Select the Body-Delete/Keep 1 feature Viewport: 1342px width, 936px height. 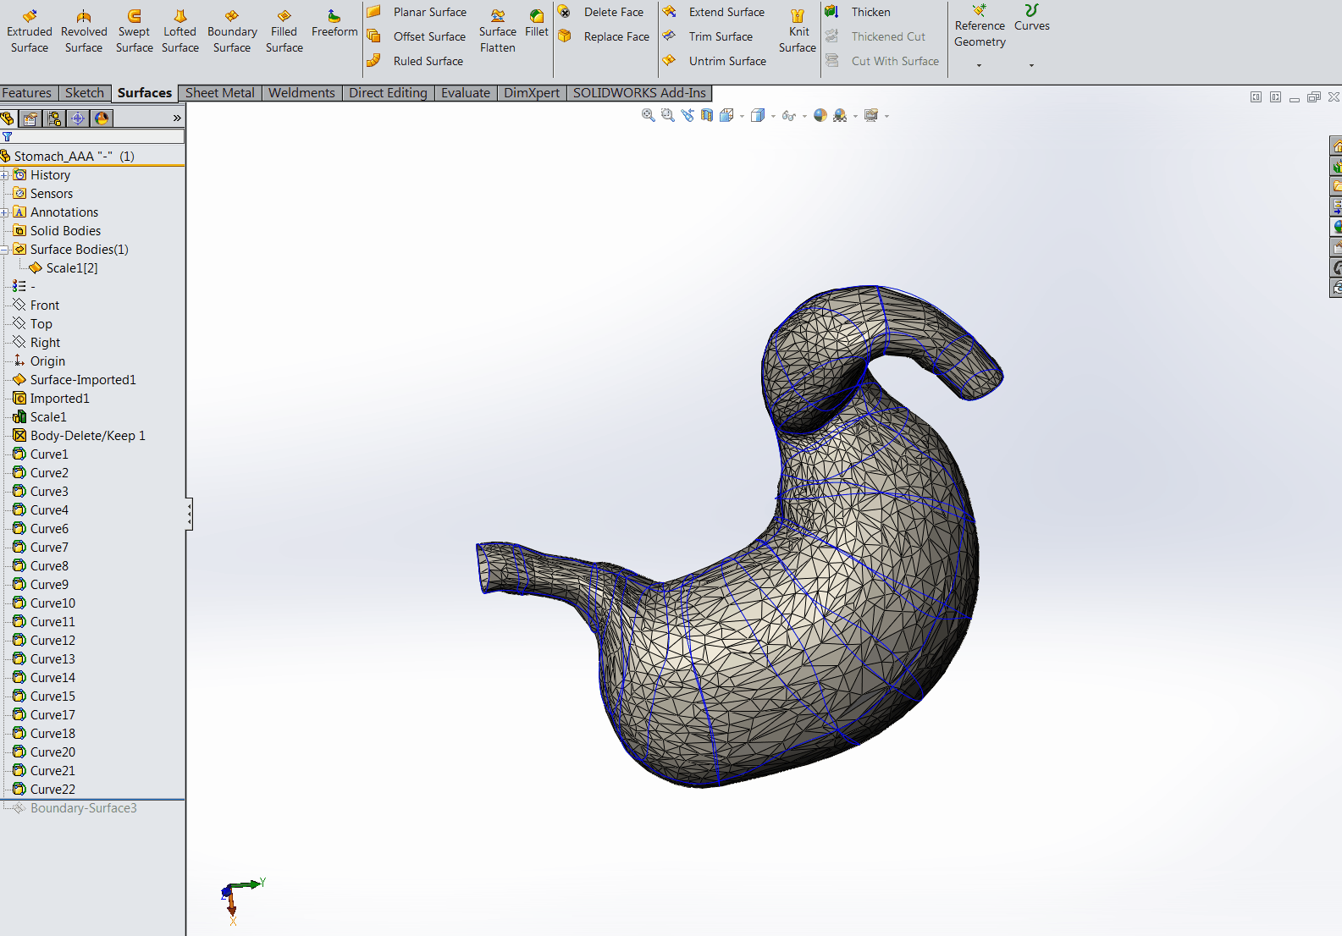pyautogui.click(x=80, y=436)
